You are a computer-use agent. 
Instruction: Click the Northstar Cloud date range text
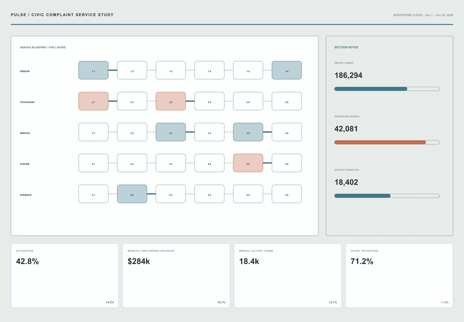(423, 15)
